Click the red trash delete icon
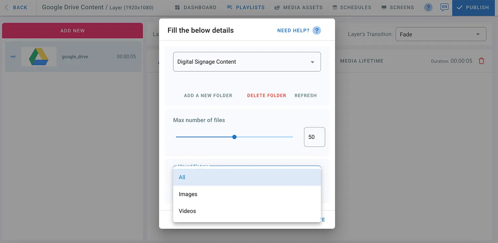 [481, 61]
